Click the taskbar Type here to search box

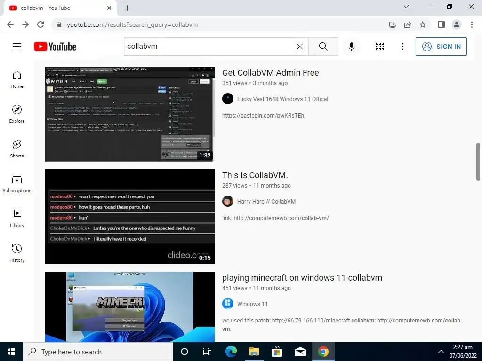click(98, 352)
